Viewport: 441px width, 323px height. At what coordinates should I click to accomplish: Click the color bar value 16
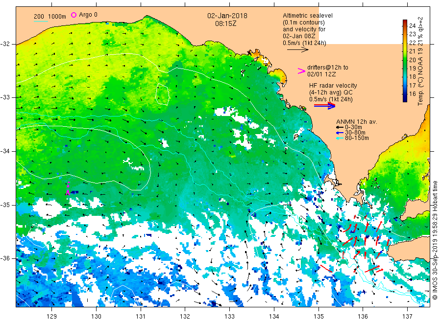412,94
